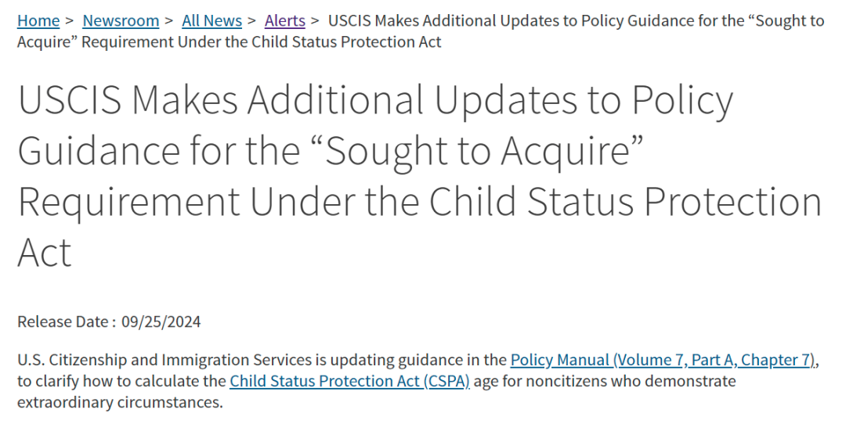This screenshot has width=846, height=424.
Task: Click the arrow separator after Newsroom
Action: (x=169, y=20)
